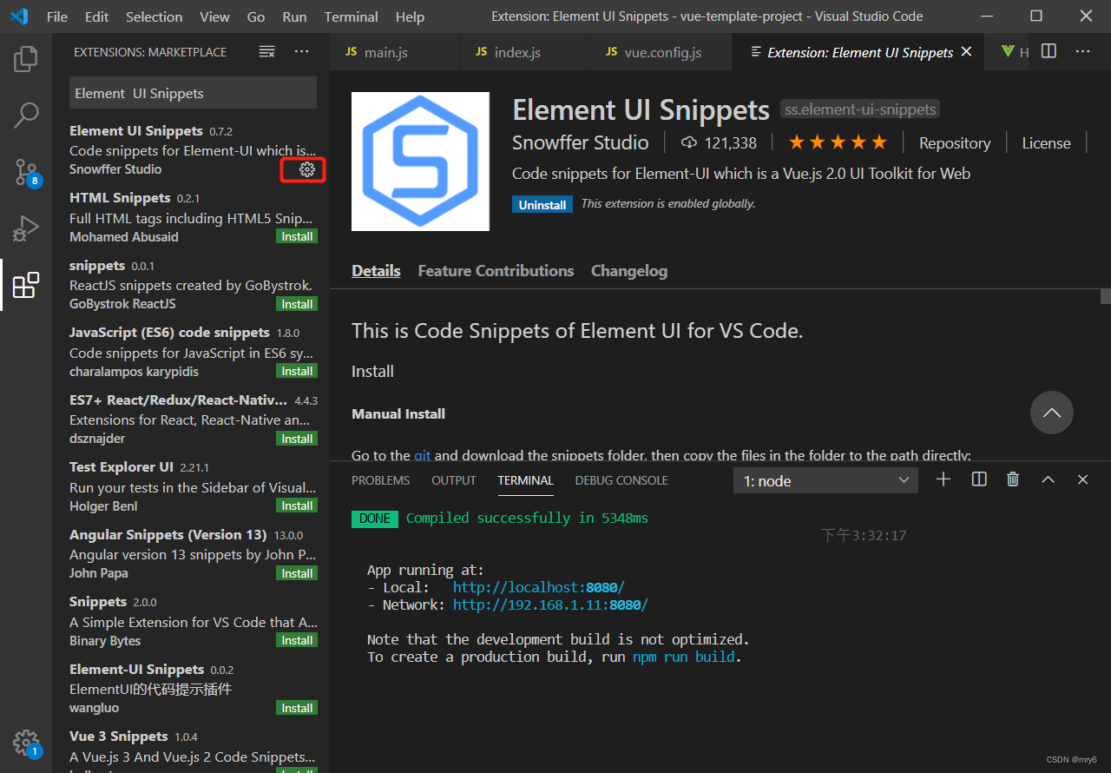The image size is (1111, 773).
Task: Install ES7+ React/Redux/React-Native extension
Action: point(297,439)
